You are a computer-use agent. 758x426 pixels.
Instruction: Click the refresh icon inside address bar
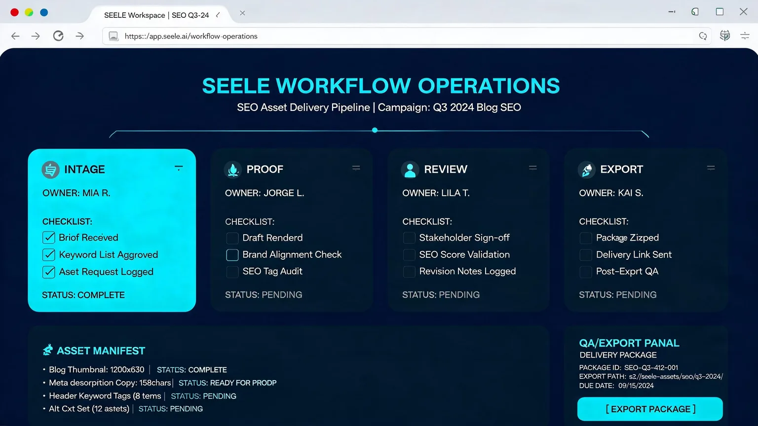pos(703,36)
